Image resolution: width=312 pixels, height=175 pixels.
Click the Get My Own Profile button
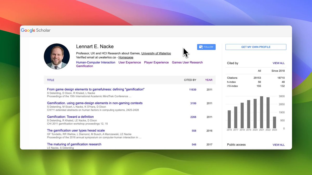click(256, 47)
